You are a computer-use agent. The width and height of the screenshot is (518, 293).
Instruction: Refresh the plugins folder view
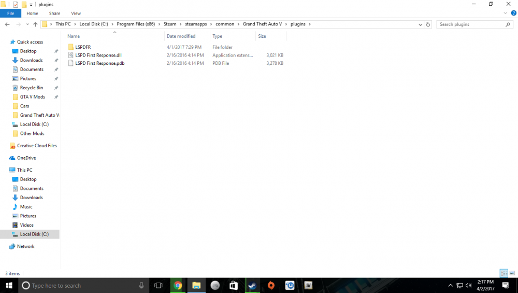click(428, 24)
